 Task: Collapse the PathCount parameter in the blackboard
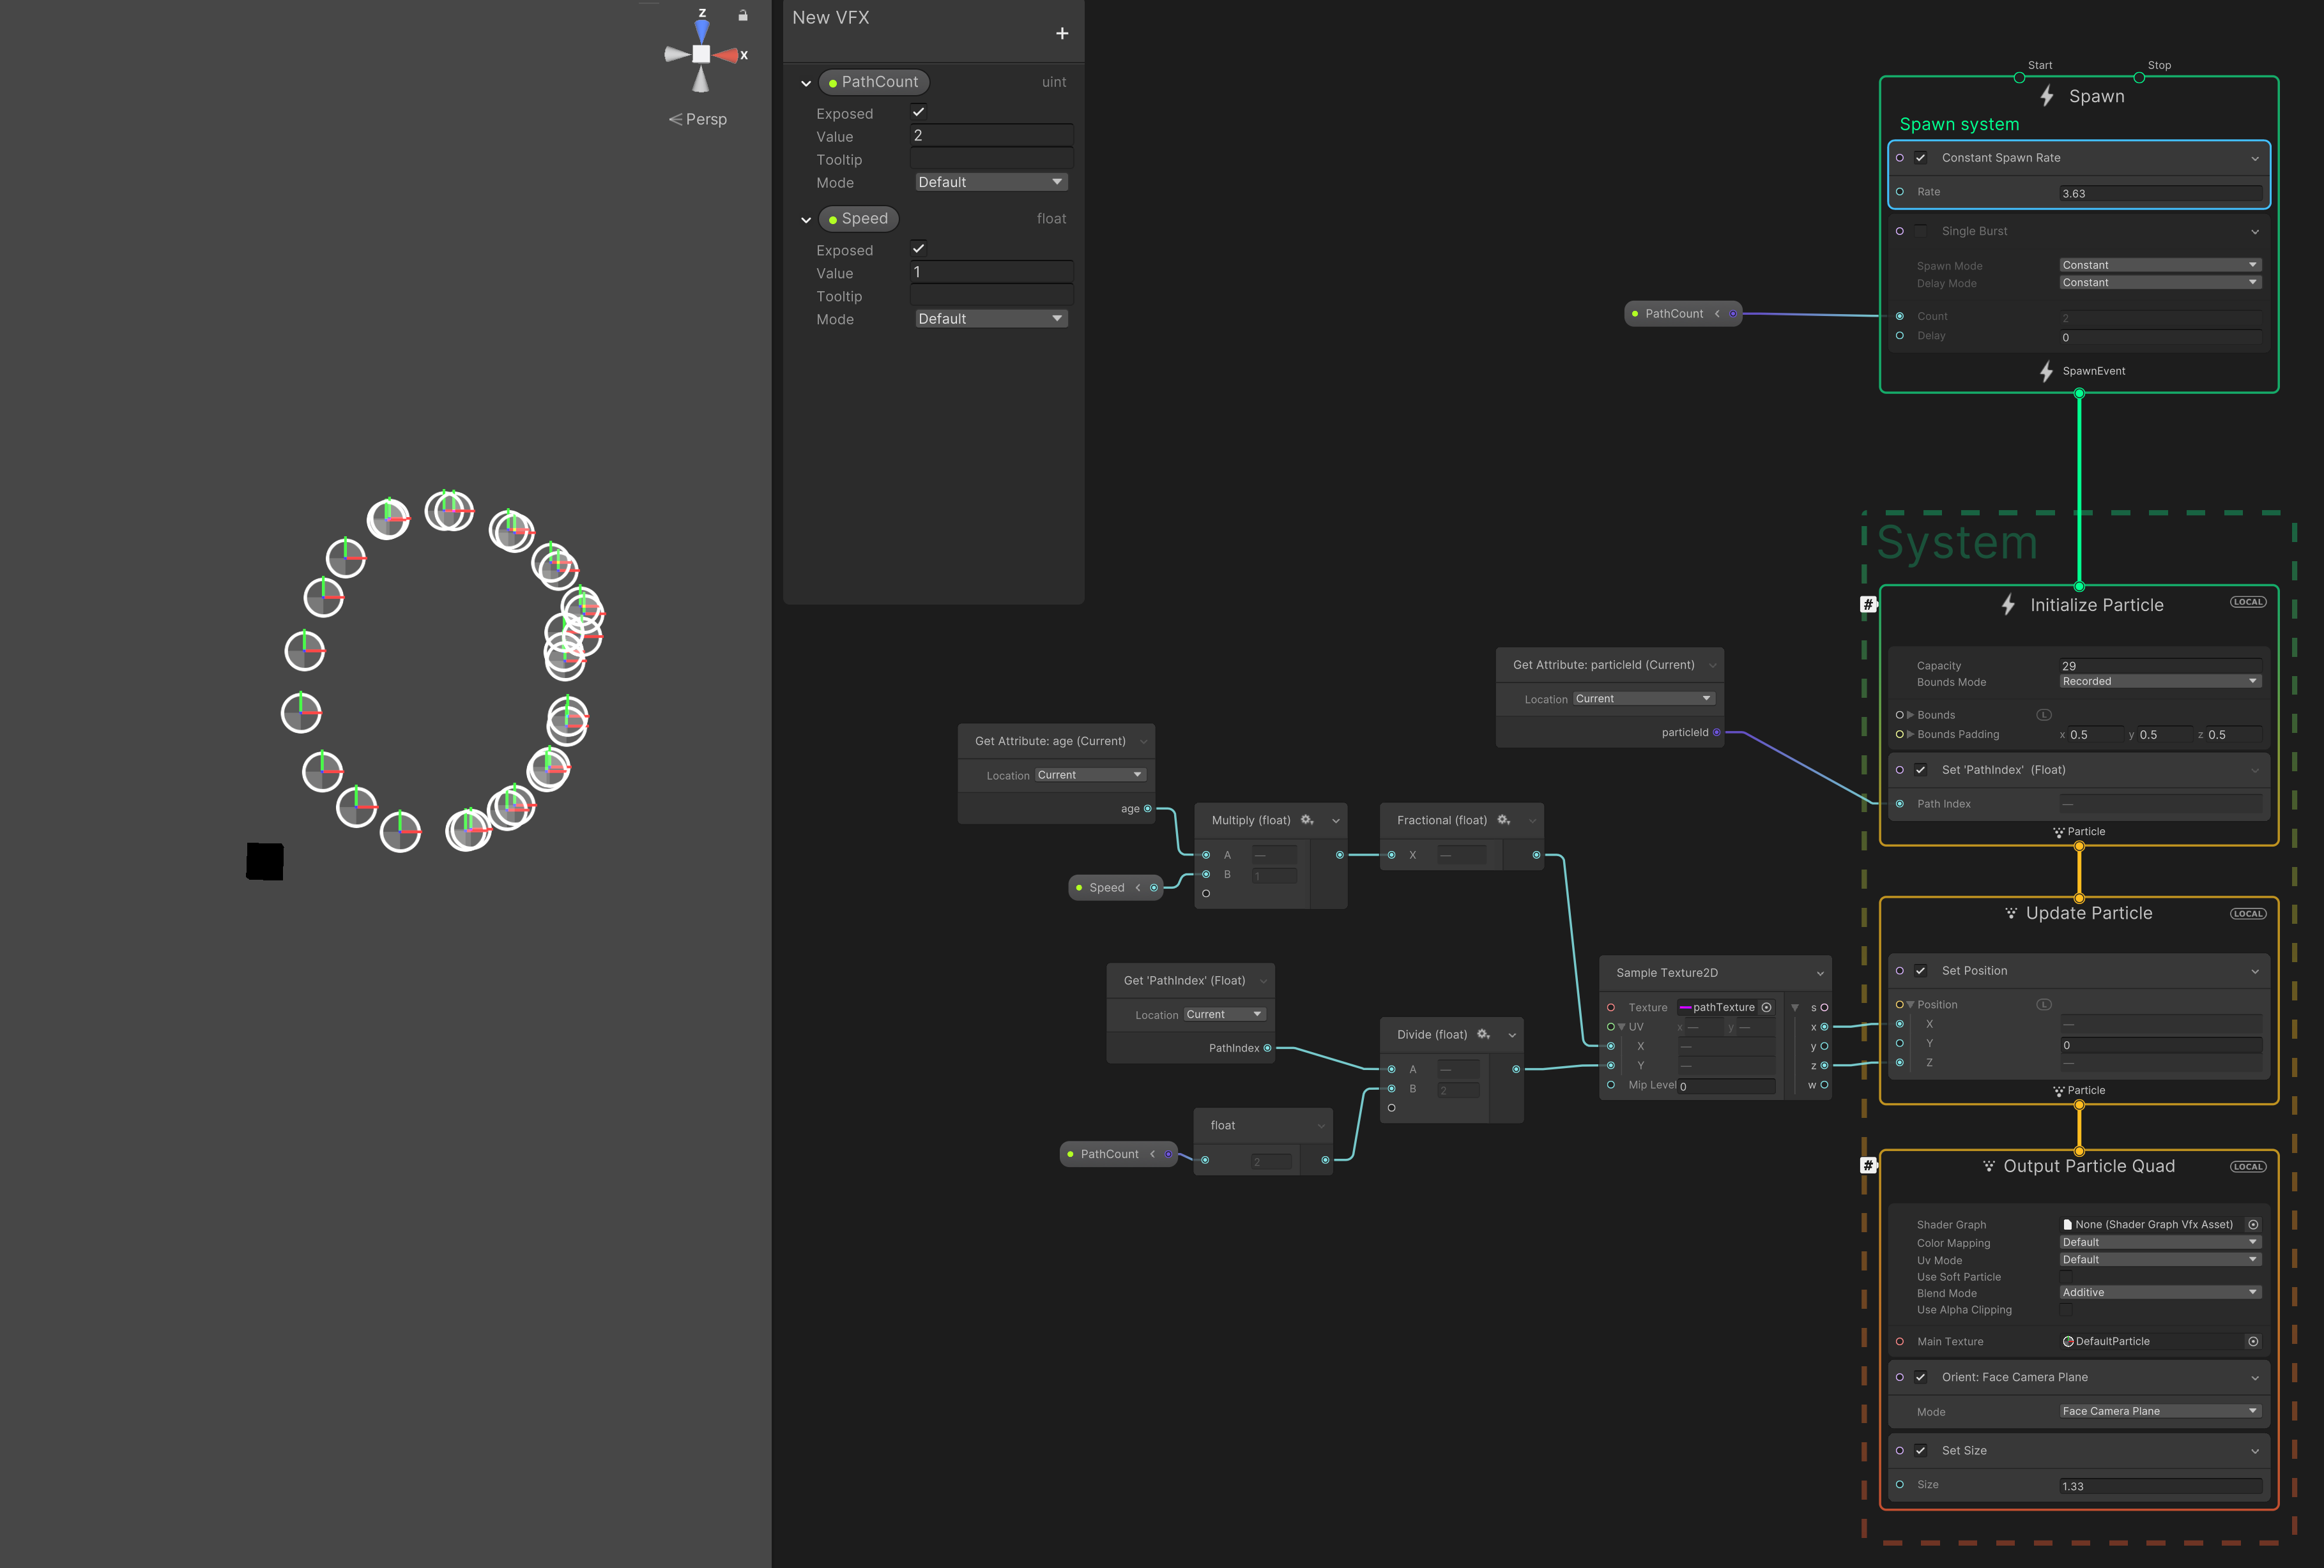click(806, 83)
